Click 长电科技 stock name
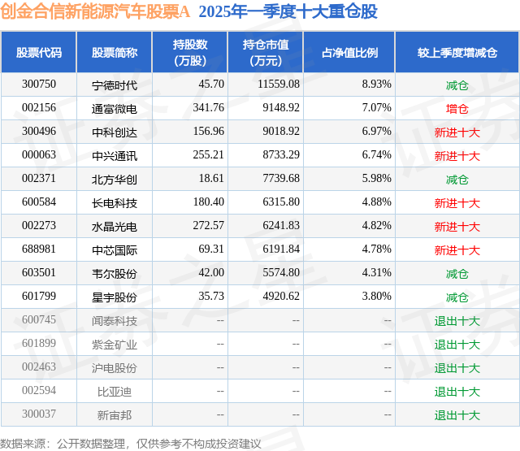 click(x=115, y=203)
